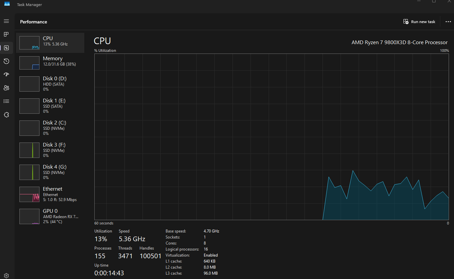Click the Logical processors value 16
The width and height of the screenshot is (454, 279).
click(206, 249)
